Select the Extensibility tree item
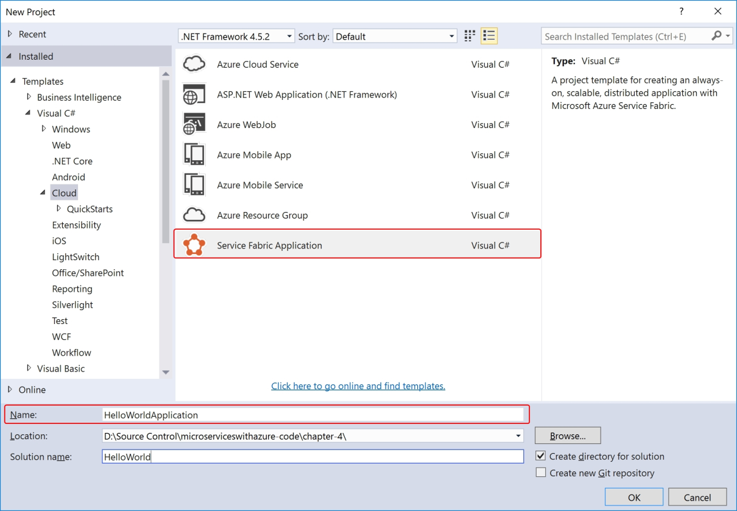Image resolution: width=737 pixels, height=511 pixels. (x=77, y=225)
